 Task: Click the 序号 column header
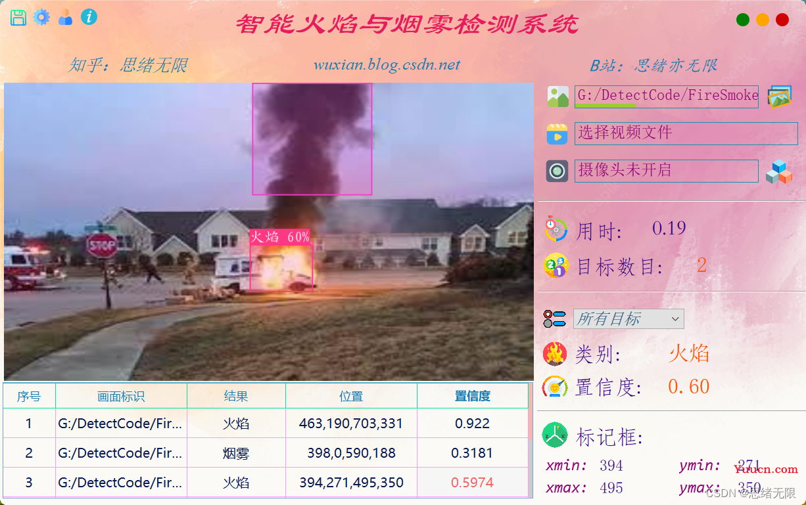click(29, 396)
